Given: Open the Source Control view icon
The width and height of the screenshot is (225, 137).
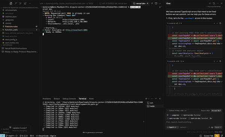Looking at the screenshot, I should pos(20,3).
